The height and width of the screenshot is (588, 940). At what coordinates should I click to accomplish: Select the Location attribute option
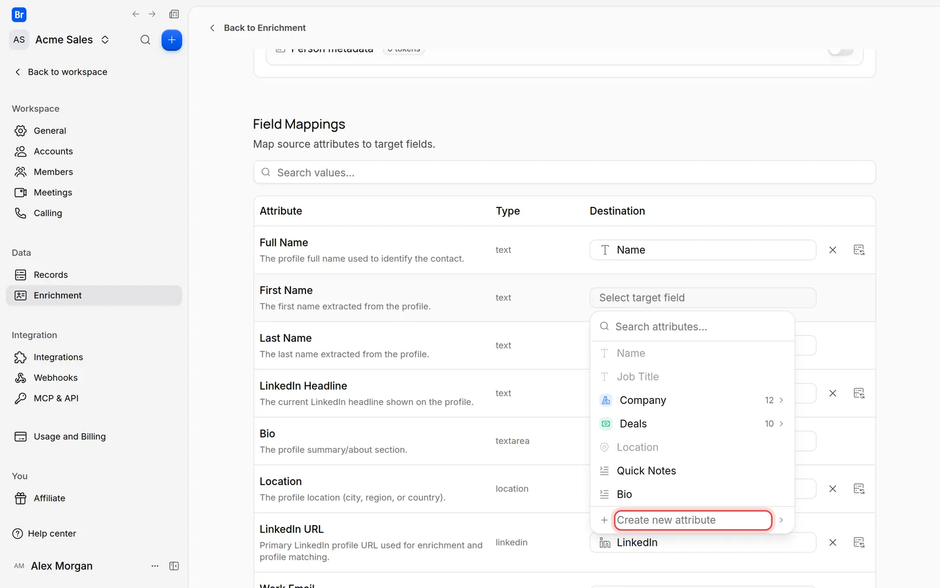[x=692, y=447]
